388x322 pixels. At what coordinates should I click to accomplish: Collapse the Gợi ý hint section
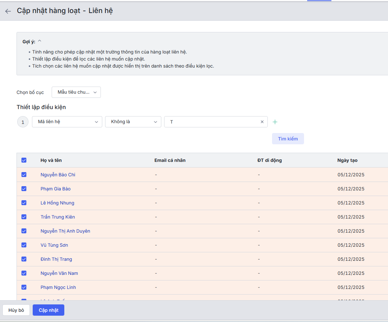40,41
